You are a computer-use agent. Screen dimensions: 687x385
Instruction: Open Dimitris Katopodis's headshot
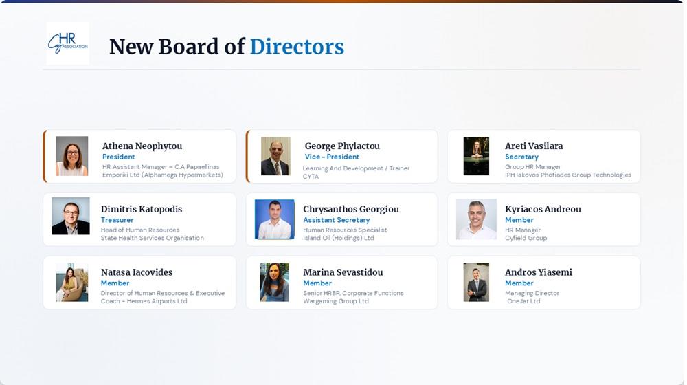71,216
